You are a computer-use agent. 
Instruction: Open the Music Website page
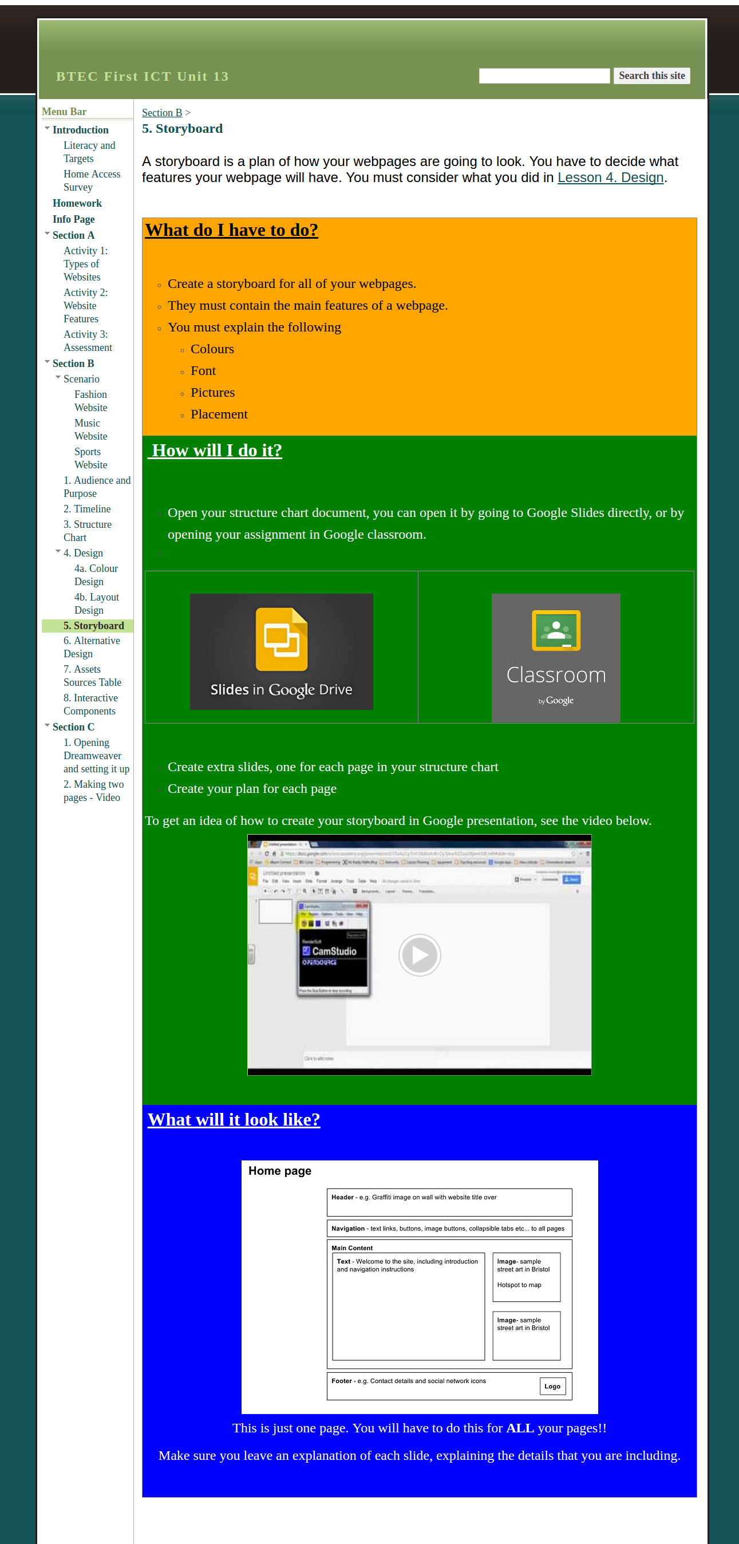tap(90, 430)
